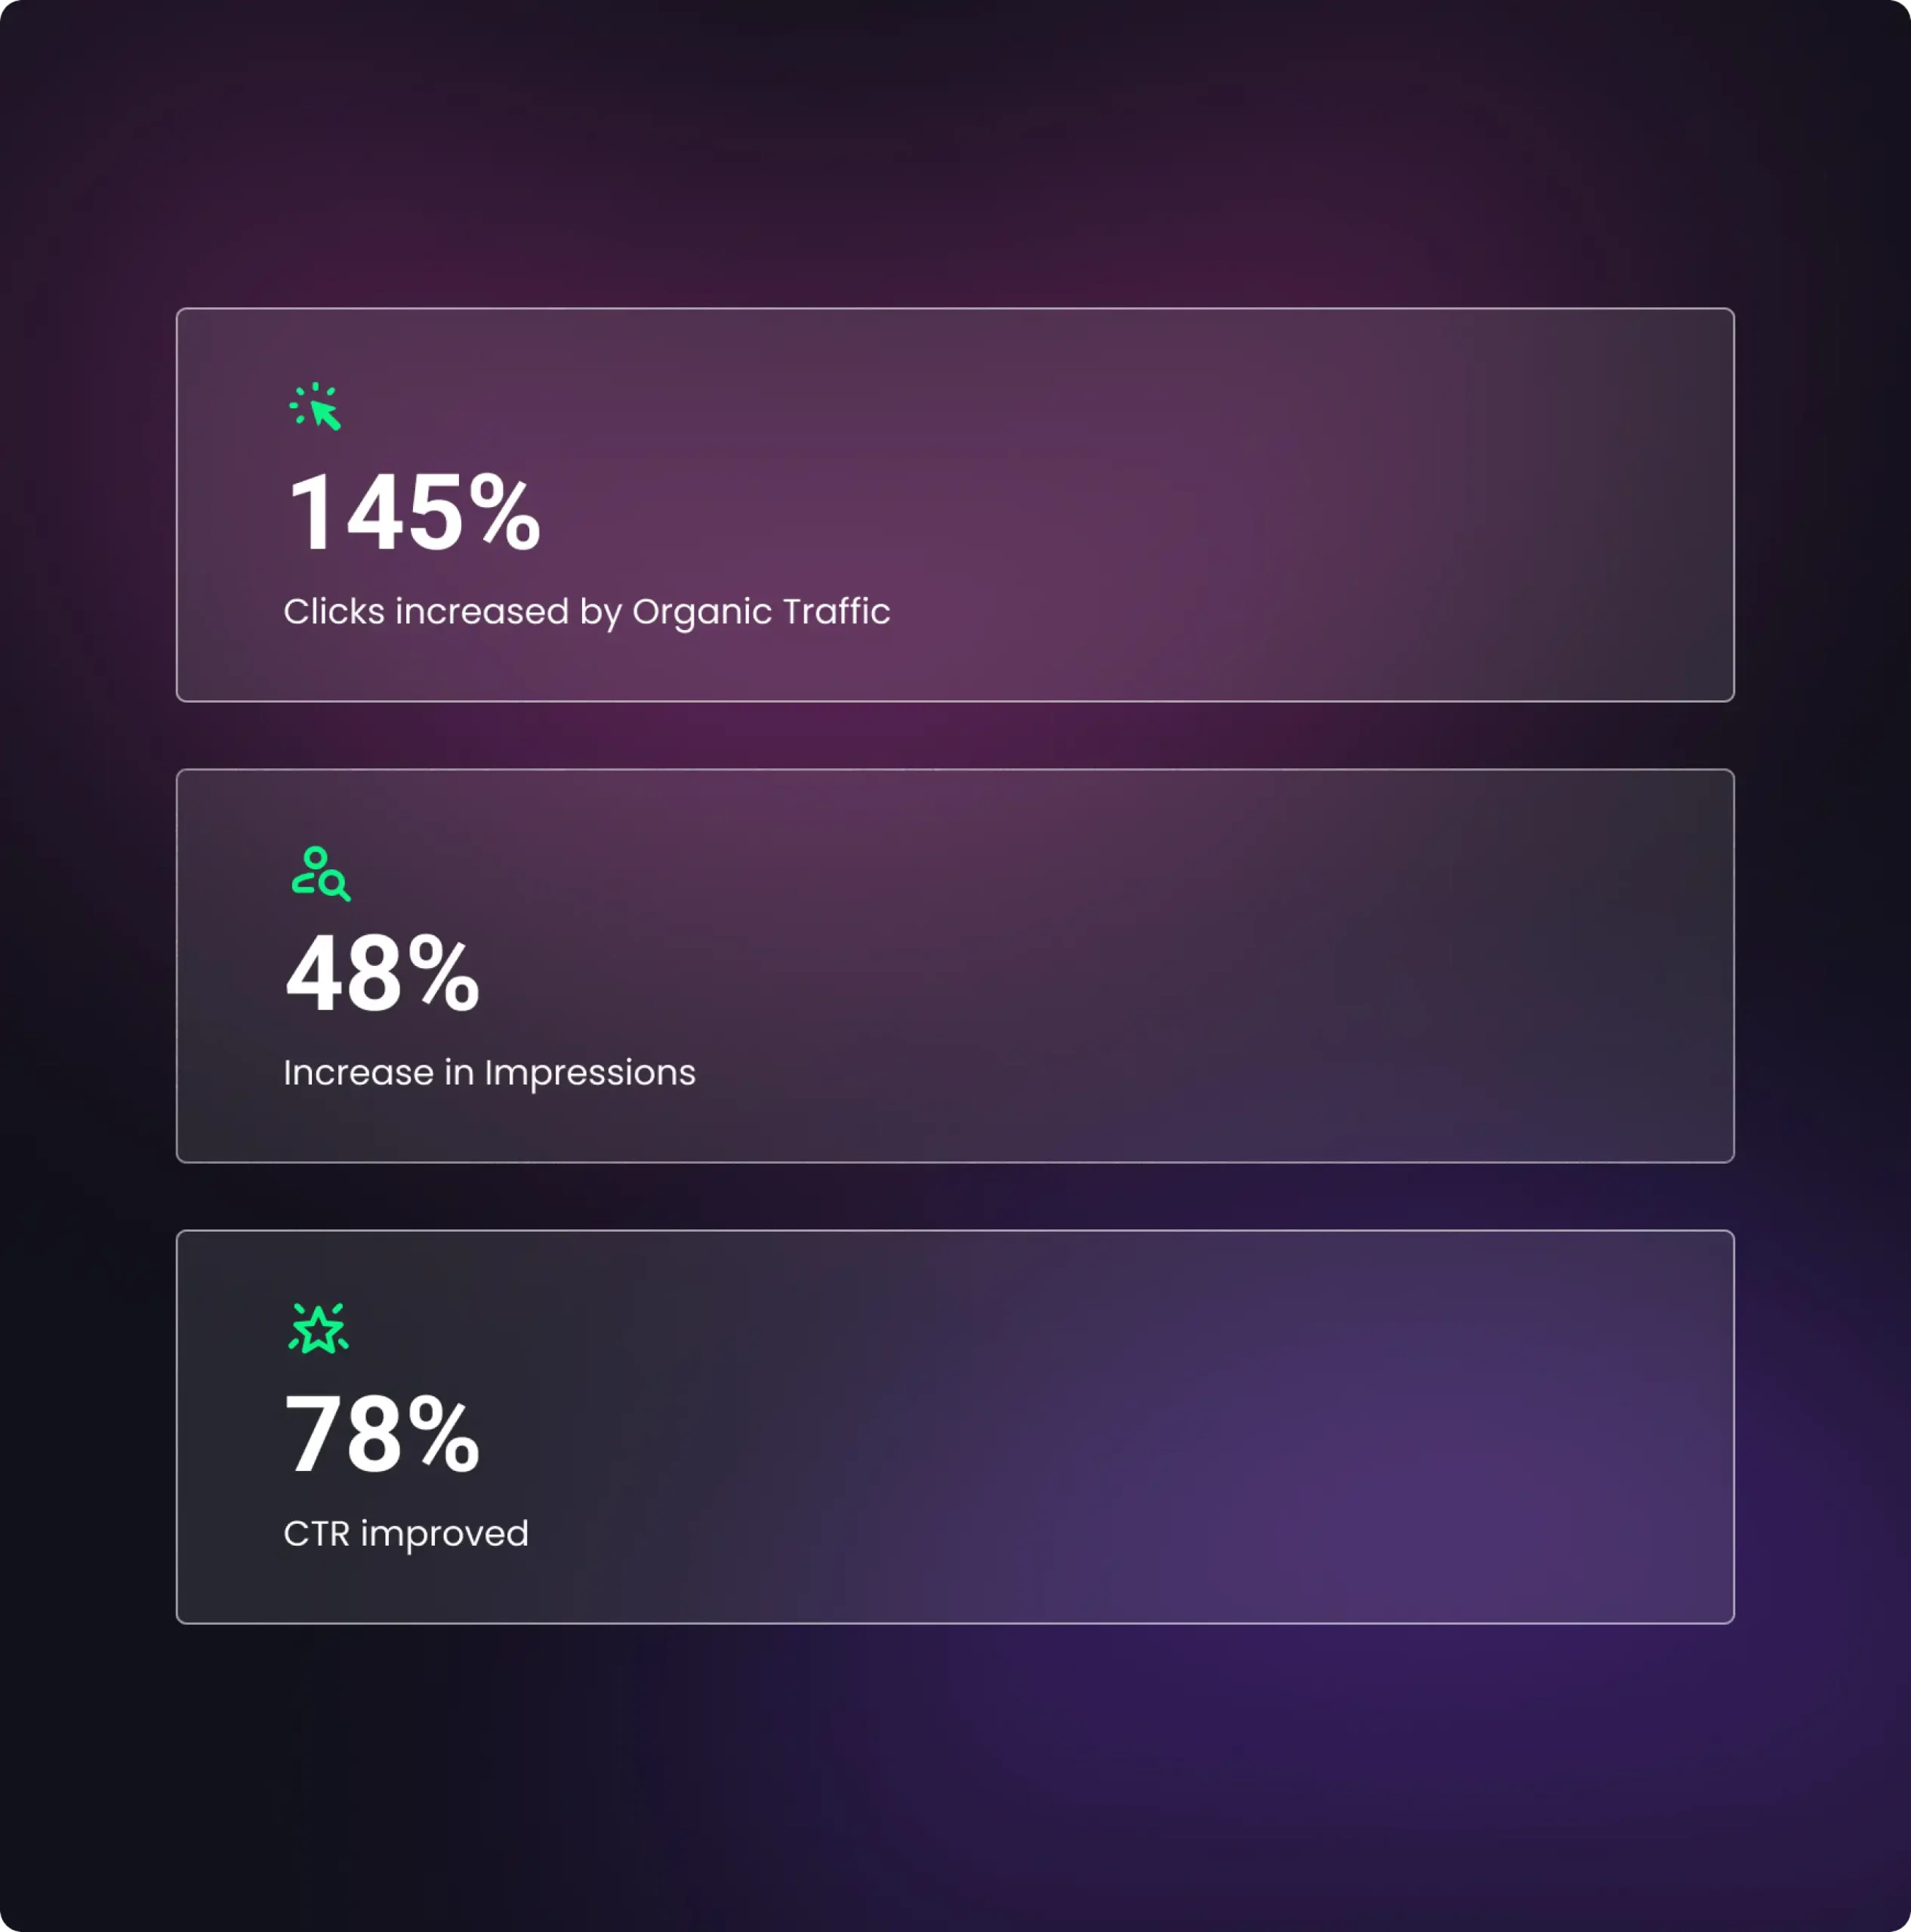Click the percent sign after 78
The height and width of the screenshot is (1932, 1911).
[443, 1435]
